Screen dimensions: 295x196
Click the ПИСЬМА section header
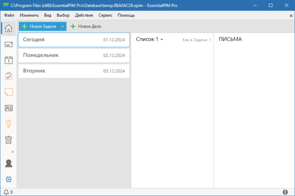[x=230, y=39]
